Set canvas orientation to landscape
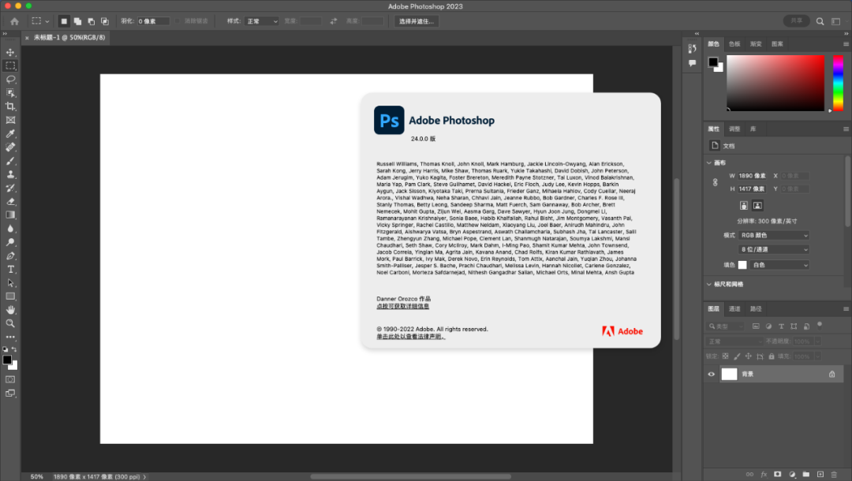This screenshot has height=481, width=852. [757, 205]
